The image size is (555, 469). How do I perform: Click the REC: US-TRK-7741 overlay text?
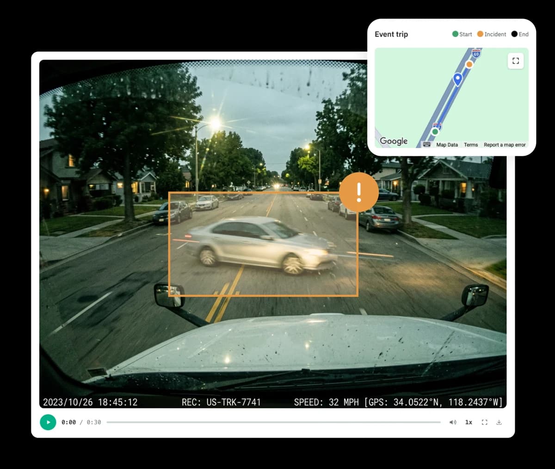point(221,402)
